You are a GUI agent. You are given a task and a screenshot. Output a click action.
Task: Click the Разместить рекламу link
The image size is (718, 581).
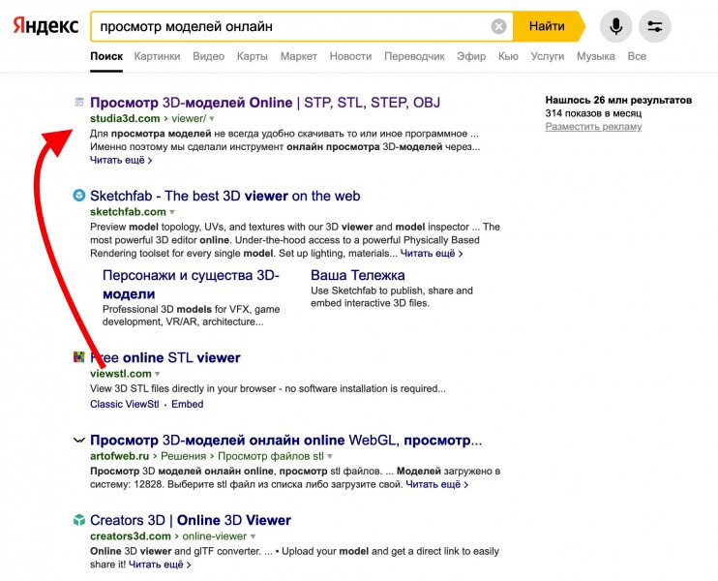pyautogui.click(x=593, y=127)
